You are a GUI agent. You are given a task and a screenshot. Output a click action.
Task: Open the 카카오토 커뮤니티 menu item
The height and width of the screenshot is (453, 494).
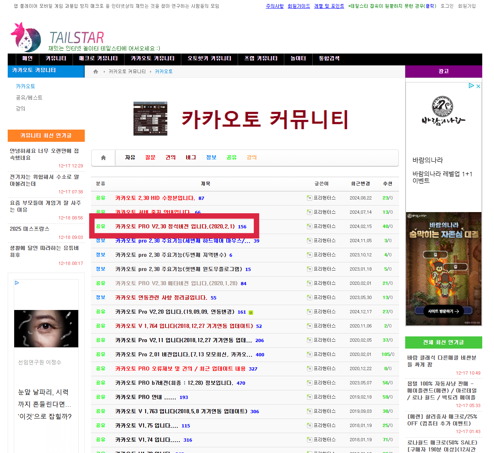[x=152, y=59]
